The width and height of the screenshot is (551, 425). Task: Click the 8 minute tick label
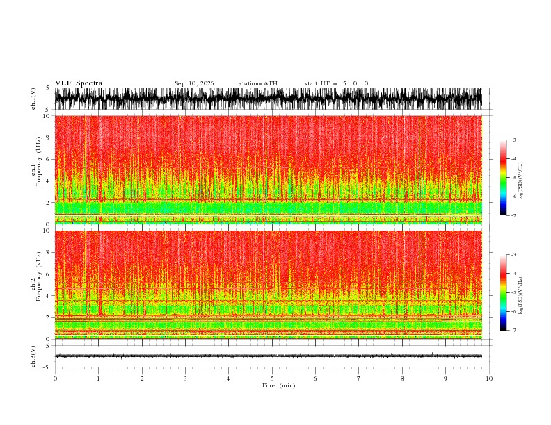tap(402, 378)
